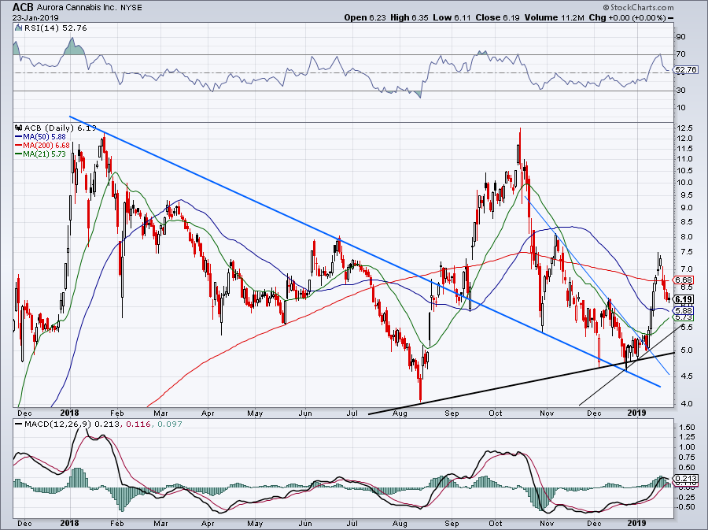Click the 'MACD(12,26,9) 0.213' indicator label
Viewport: 708px width, 530px height.
pos(72,424)
